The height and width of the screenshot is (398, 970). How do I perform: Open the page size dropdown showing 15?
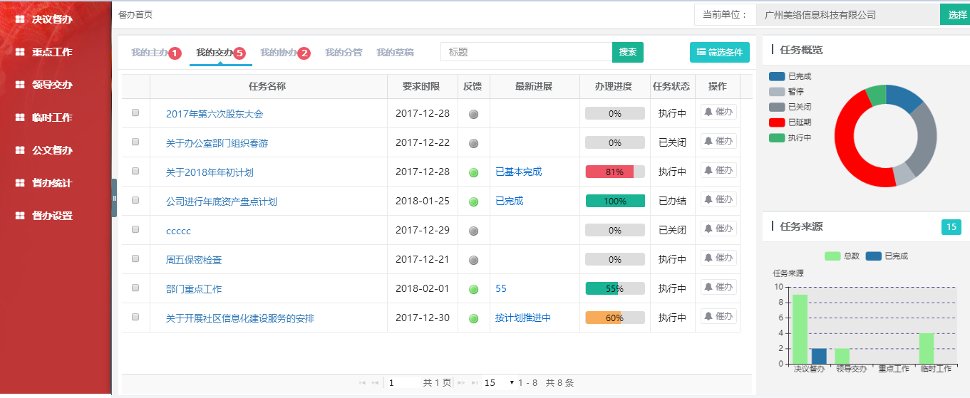click(499, 383)
